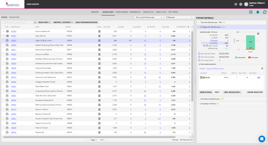Click the green refresh icon
This screenshot has width=268, height=145.
coord(264,12)
